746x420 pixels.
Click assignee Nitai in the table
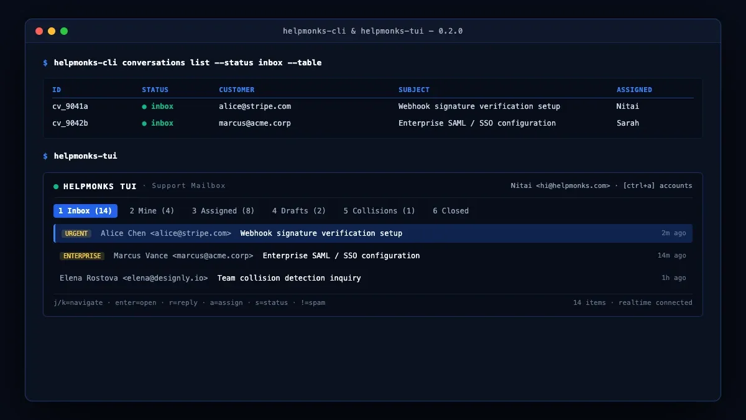click(x=628, y=106)
